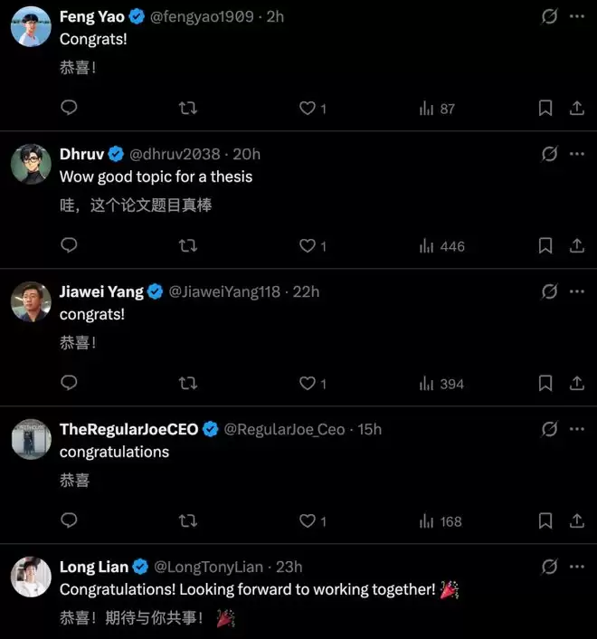Bookmark TheRegularJoeCEO's tweet
The height and width of the screenshot is (639, 597).
[x=545, y=520]
